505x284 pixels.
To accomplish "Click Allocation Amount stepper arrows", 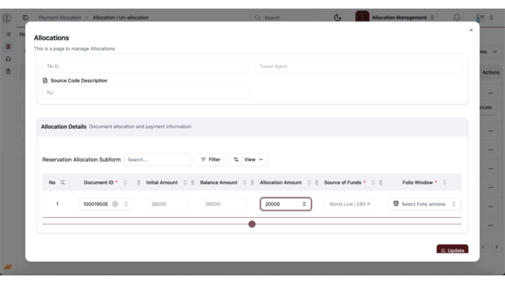I will click(304, 204).
